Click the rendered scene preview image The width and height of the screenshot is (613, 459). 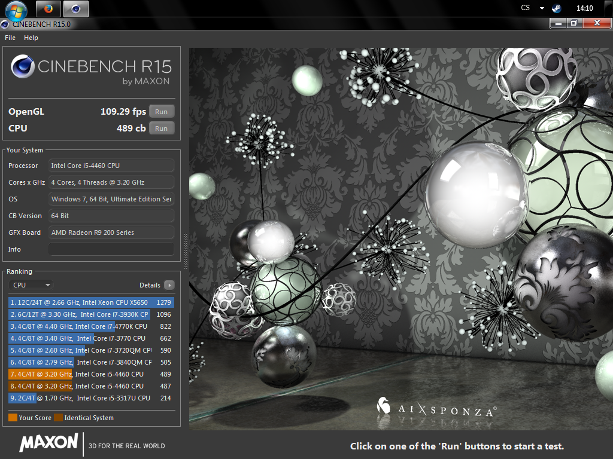[x=401, y=239]
